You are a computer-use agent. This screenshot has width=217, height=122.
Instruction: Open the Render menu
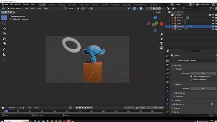pyautogui.click(x=18, y=4)
